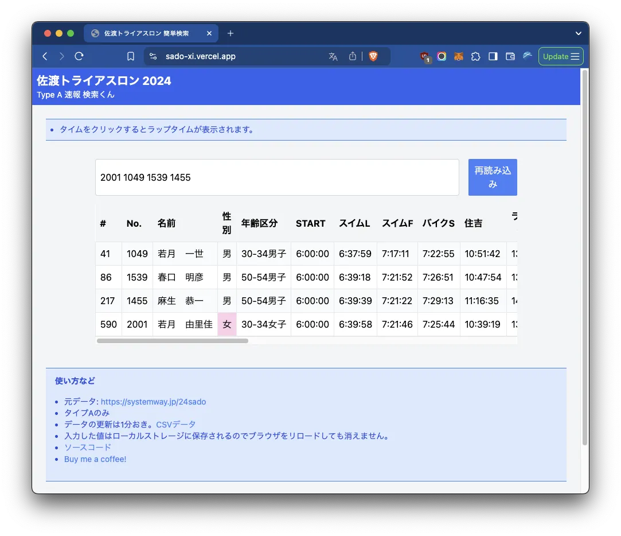Image resolution: width=621 pixels, height=536 pixels.
Task: Open the browser extensions puzzle menu
Action: pos(475,56)
